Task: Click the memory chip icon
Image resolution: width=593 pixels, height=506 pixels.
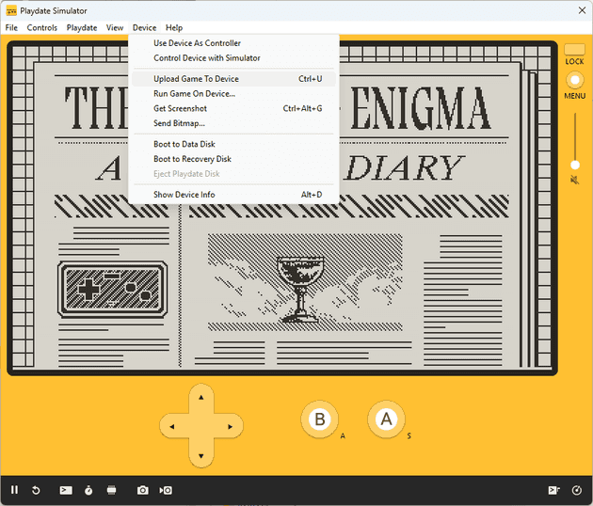Action: click(x=112, y=490)
